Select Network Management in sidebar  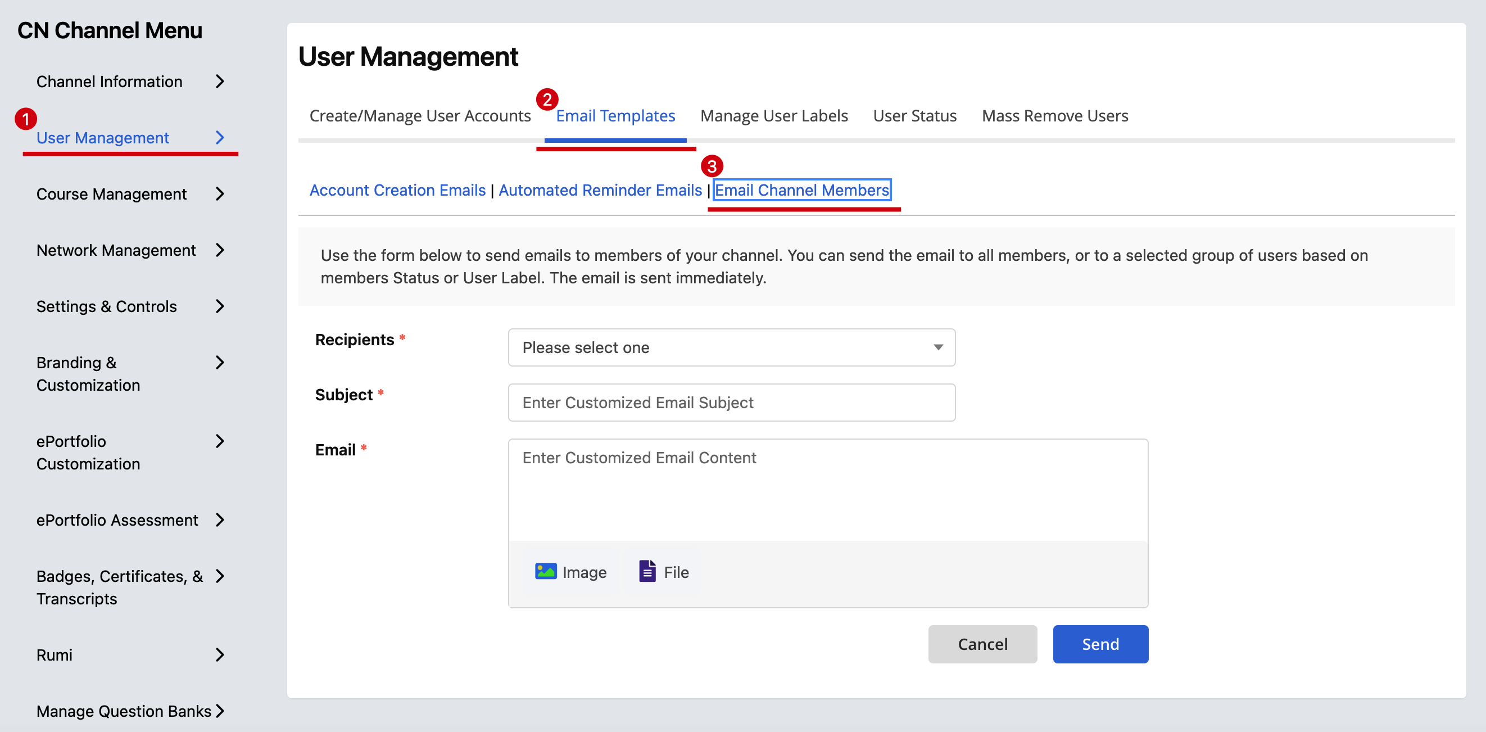pos(116,250)
